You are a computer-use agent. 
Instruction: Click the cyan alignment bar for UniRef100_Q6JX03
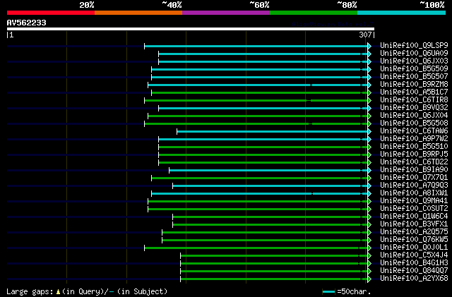(263, 61)
